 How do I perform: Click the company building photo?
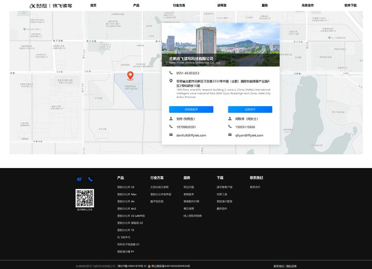pyautogui.click(x=221, y=44)
